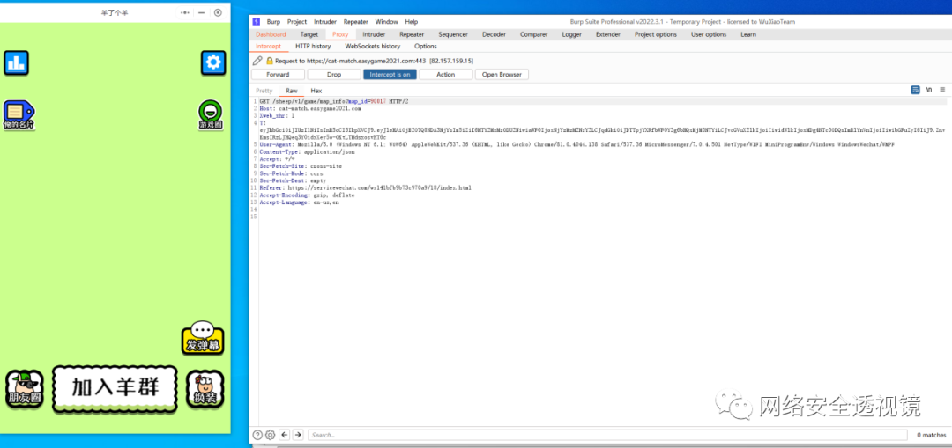Open the Project options tab

pos(656,34)
